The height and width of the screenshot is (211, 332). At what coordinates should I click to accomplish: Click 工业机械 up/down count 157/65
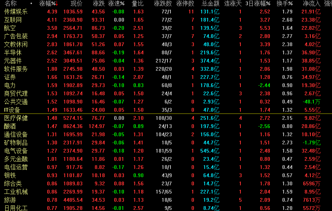163,192
